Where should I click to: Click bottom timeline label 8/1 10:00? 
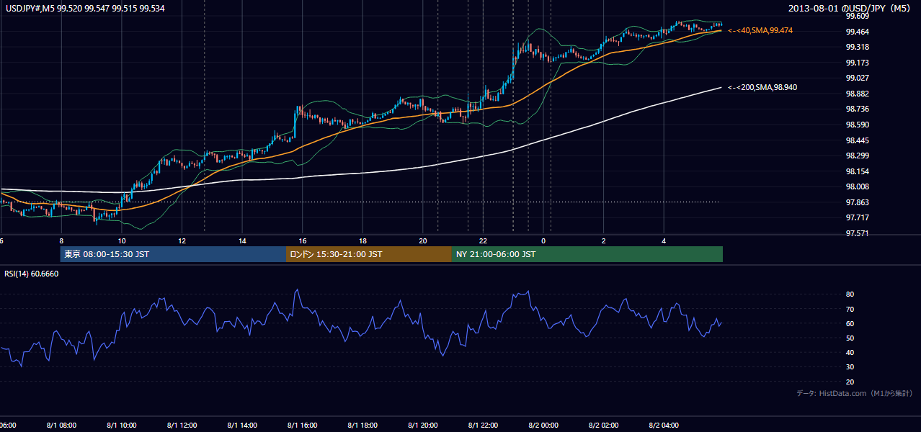pos(122,426)
